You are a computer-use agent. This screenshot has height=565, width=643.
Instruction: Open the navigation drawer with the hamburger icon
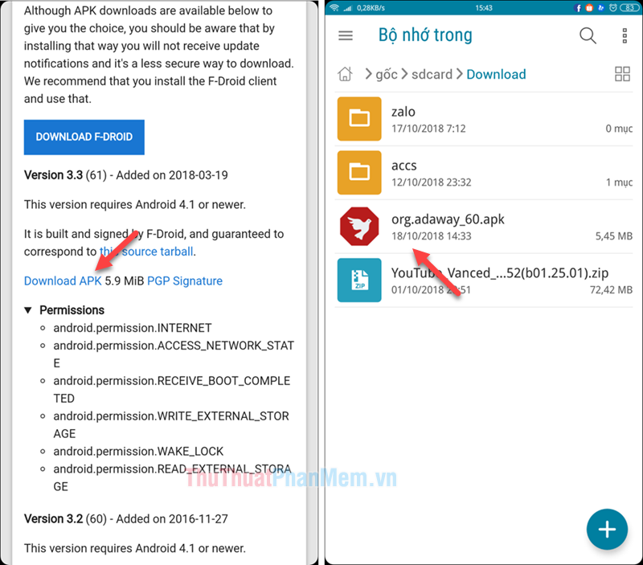coord(346,35)
